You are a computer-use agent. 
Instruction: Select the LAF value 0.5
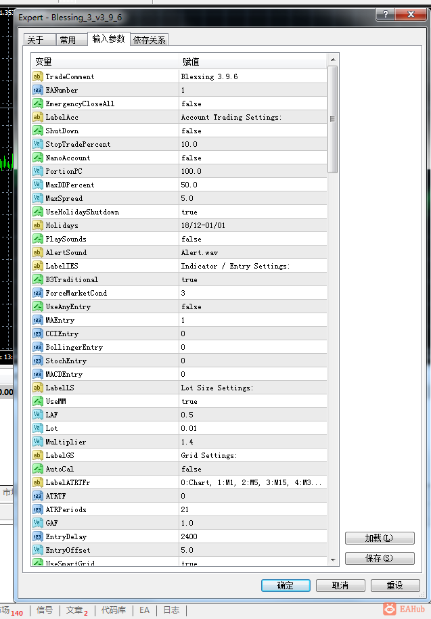point(187,415)
